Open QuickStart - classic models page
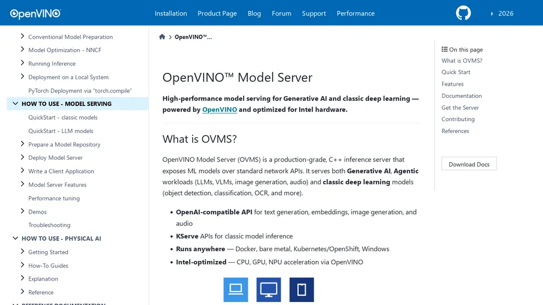543x305 pixels. coord(63,117)
